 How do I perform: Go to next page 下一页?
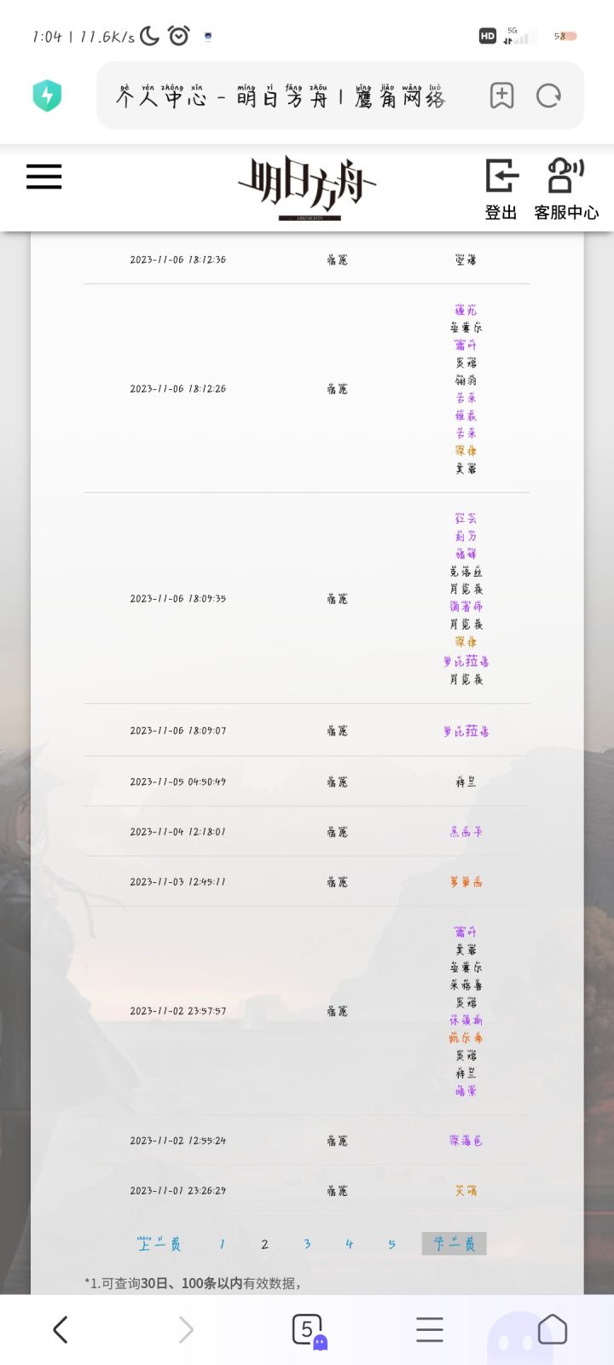[x=454, y=1244]
